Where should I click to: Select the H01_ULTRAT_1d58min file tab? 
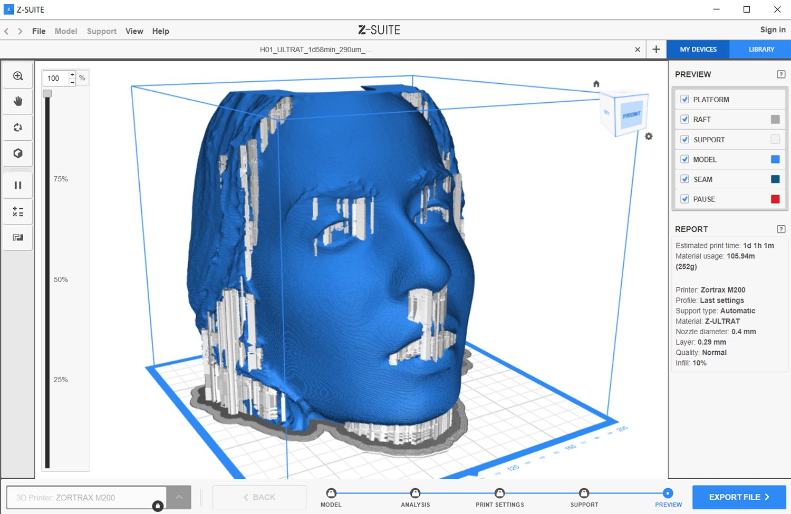(x=315, y=50)
